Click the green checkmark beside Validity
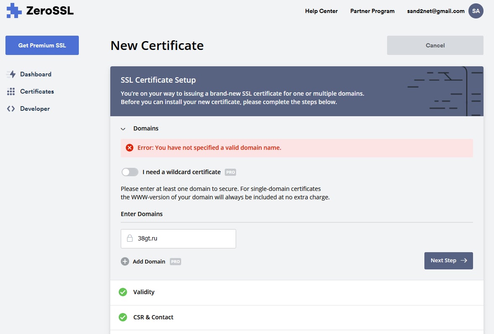This screenshot has height=334, width=494. pyautogui.click(x=123, y=292)
